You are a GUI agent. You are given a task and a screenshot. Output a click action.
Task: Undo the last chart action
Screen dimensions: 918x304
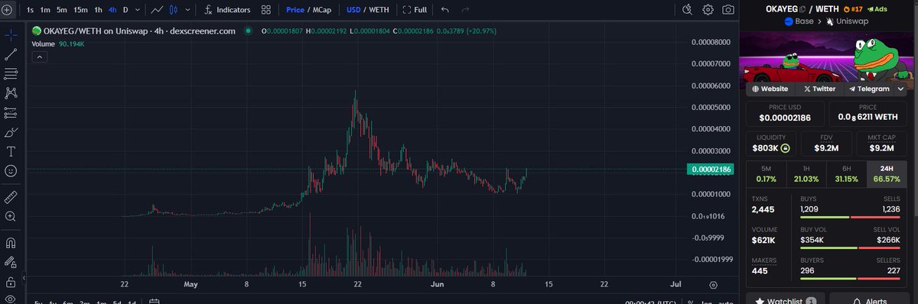click(445, 10)
